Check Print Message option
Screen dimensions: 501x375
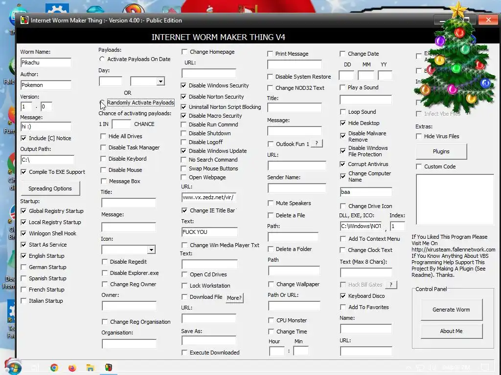pyautogui.click(x=270, y=54)
